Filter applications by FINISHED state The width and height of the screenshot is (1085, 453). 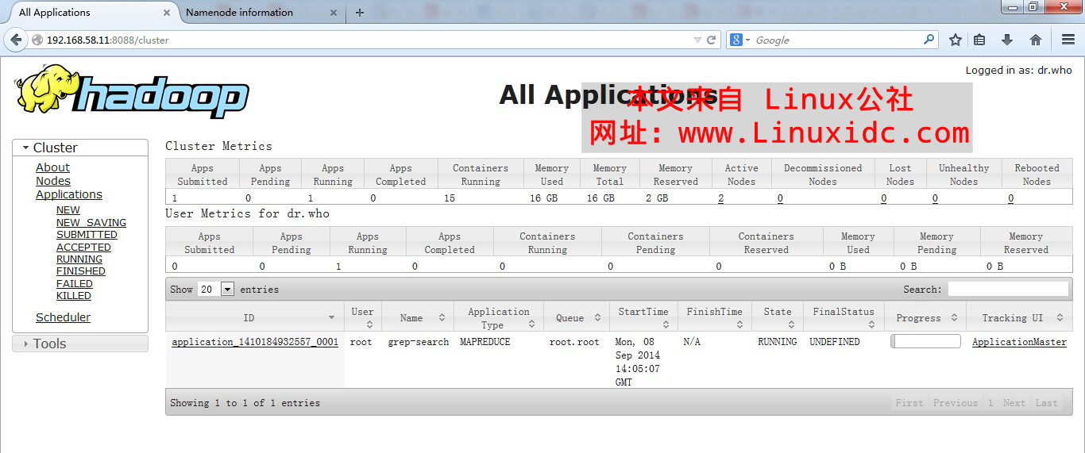(81, 271)
